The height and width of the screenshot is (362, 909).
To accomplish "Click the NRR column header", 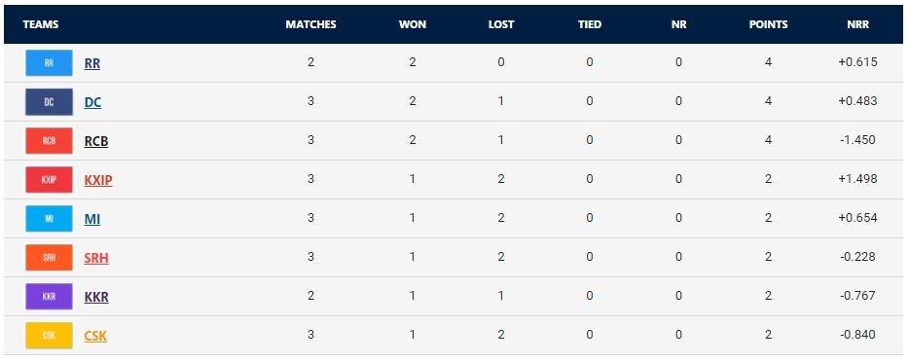I will click(858, 24).
